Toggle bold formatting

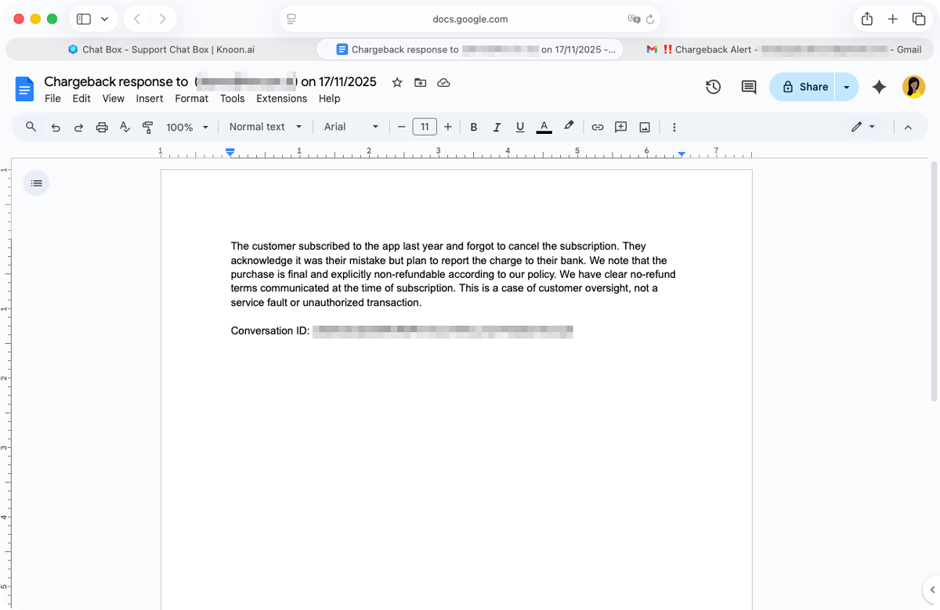(x=473, y=126)
